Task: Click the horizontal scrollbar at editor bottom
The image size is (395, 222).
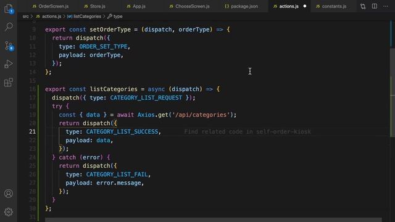Action: coord(214,220)
